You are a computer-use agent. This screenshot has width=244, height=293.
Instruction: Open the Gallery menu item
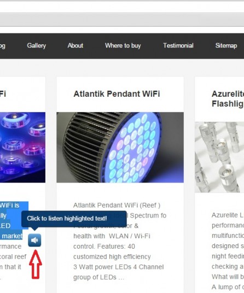36,45
